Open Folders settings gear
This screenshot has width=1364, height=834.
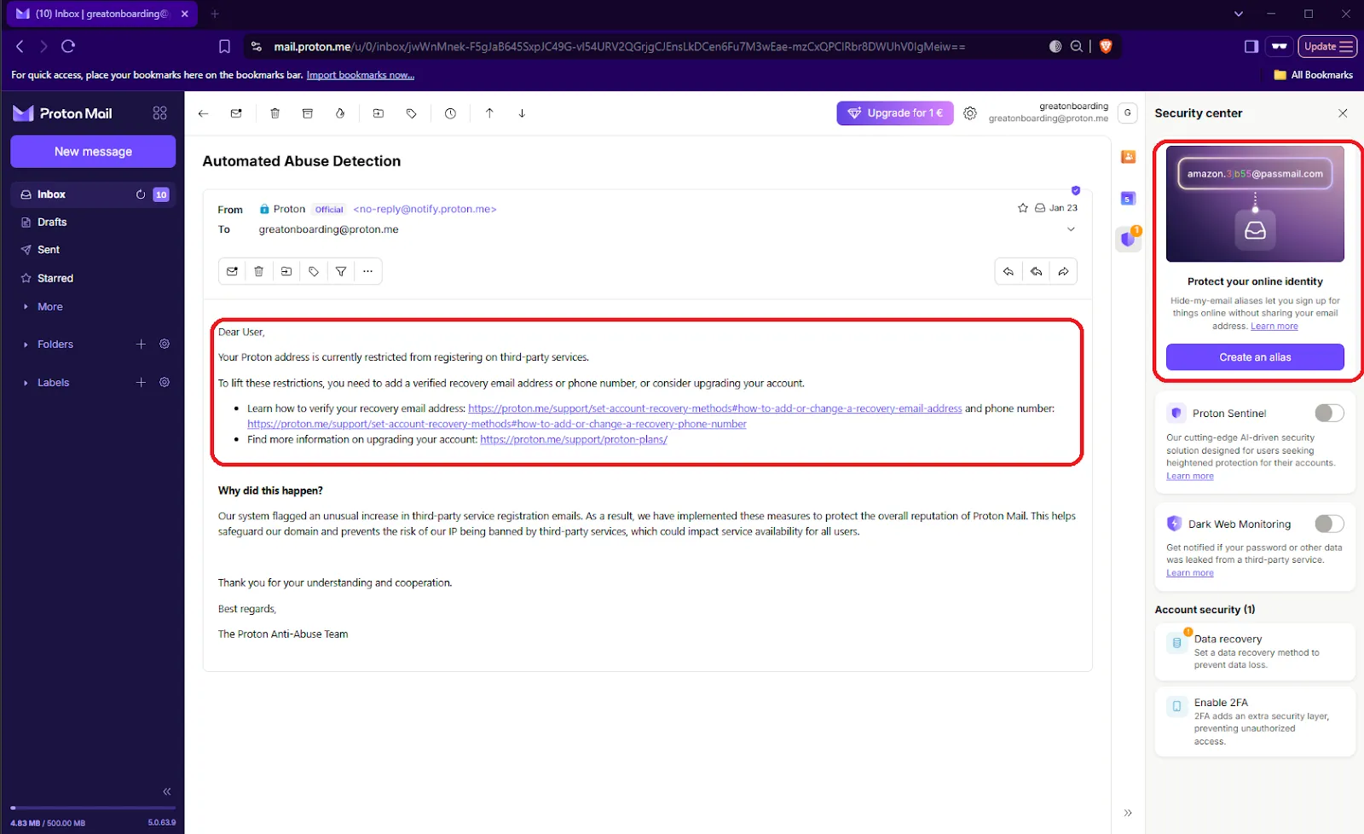(x=165, y=344)
